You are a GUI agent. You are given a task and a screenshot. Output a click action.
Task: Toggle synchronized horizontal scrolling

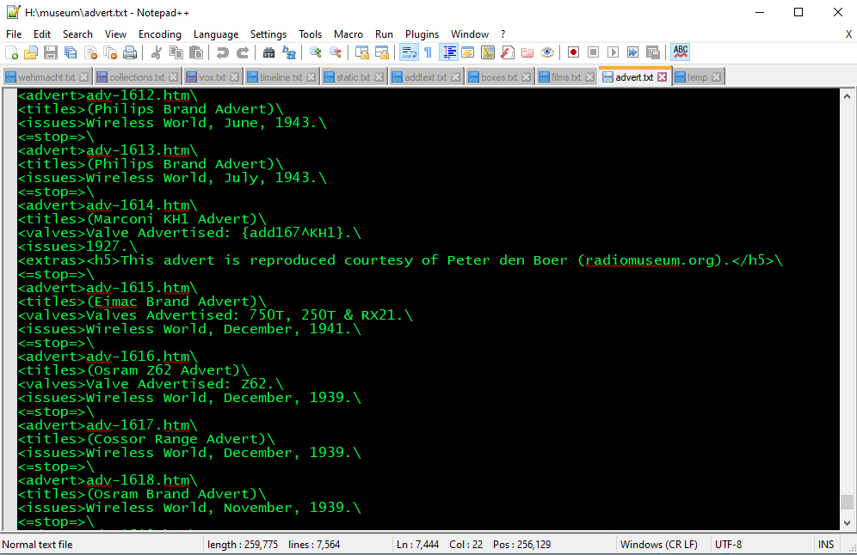pyautogui.click(x=381, y=52)
